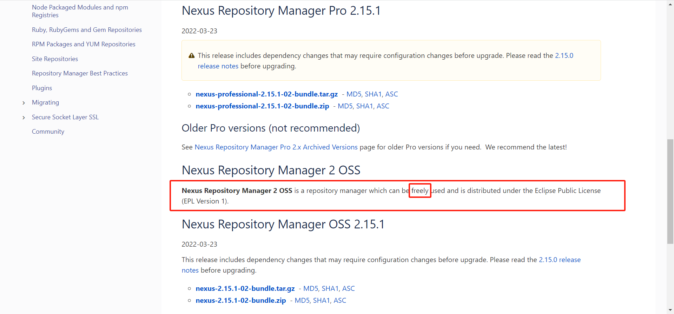Image resolution: width=674 pixels, height=314 pixels.
Task: Open Plugins sidebar page
Action: click(42, 88)
